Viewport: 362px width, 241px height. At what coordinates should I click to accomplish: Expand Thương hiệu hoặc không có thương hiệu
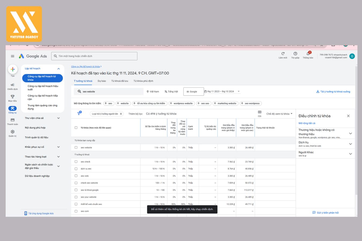[350, 133]
